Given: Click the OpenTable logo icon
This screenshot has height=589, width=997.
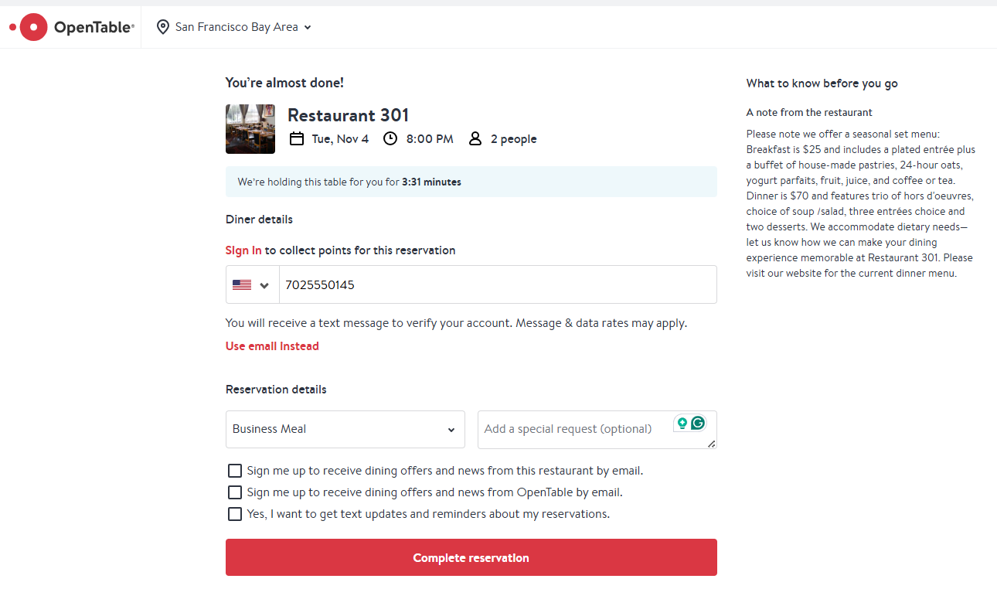Looking at the screenshot, I should click(x=33, y=27).
